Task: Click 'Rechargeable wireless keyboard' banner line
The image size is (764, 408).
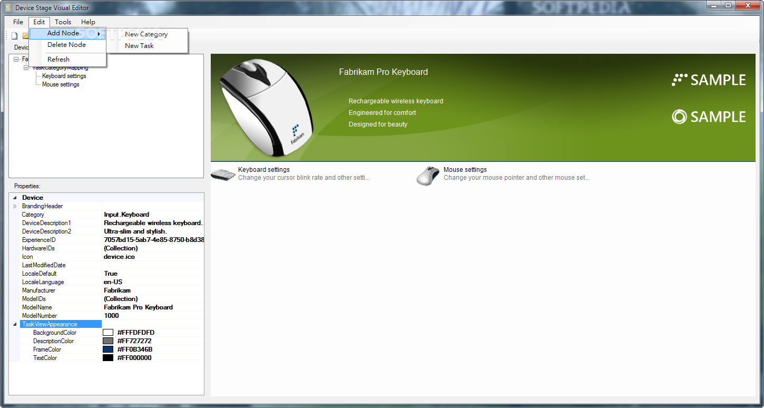Action: [396, 101]
